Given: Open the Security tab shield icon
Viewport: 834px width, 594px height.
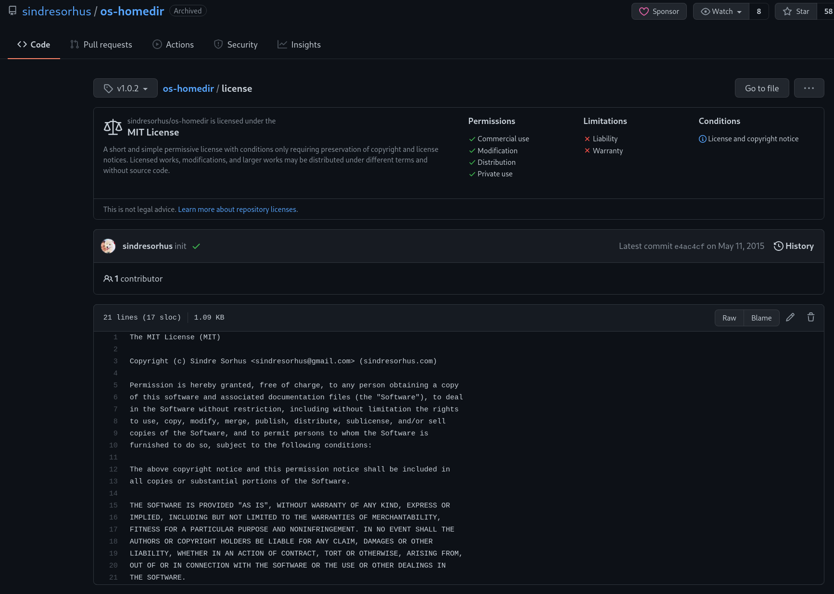Looking at the screenshot, I should click(218, 44).
